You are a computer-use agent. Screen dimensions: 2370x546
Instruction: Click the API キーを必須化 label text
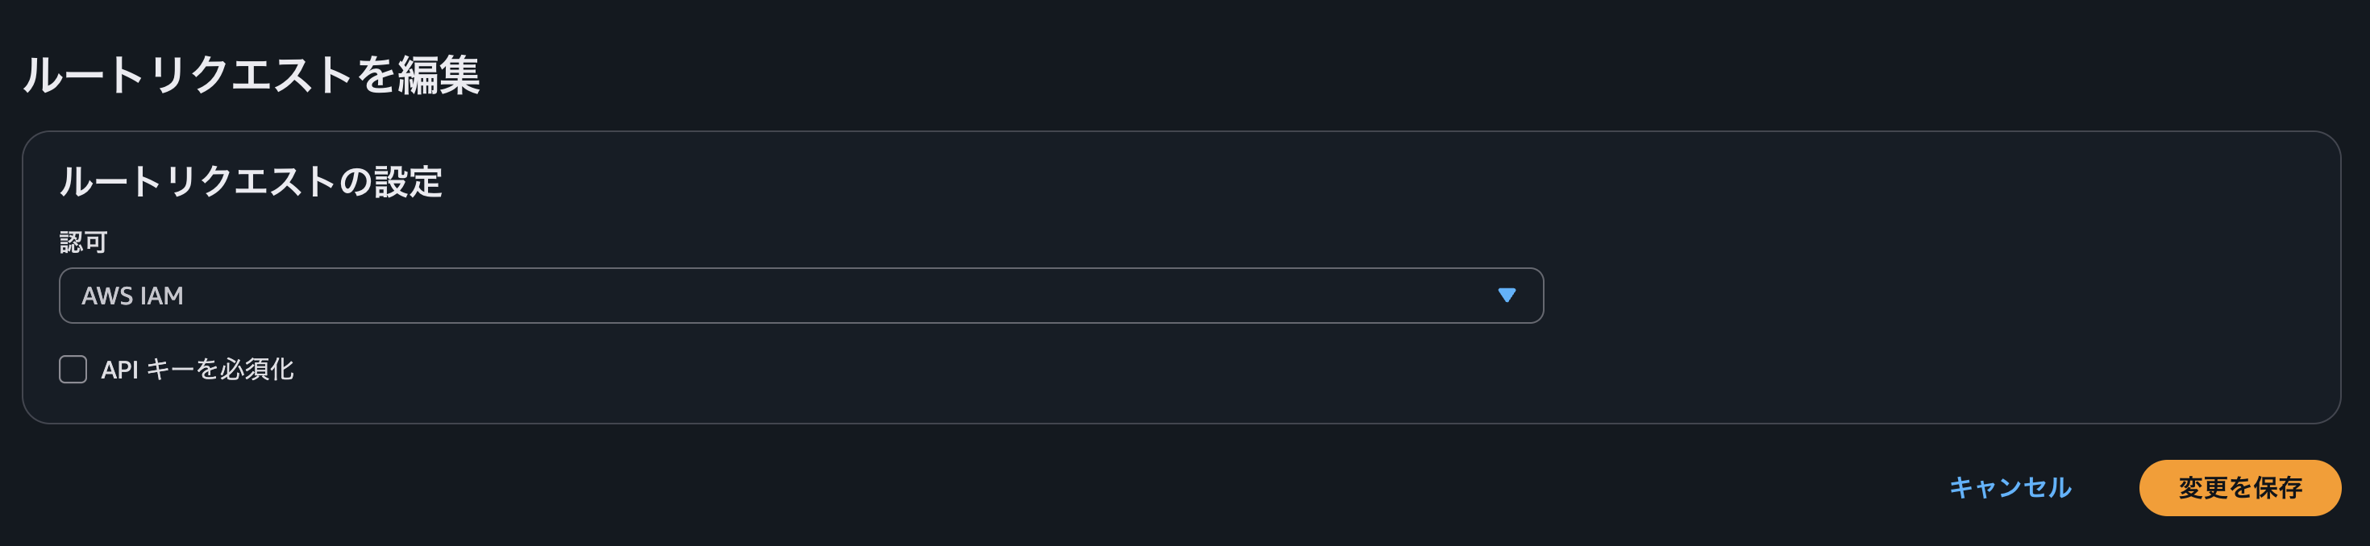[197, 370]
